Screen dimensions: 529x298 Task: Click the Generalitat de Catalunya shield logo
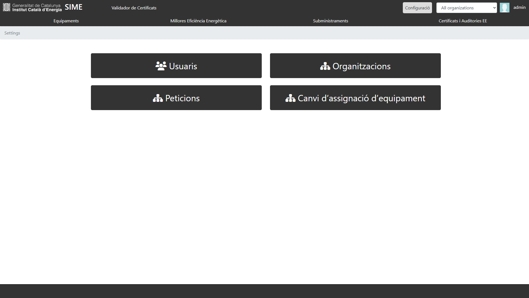(x=7, y=7)
